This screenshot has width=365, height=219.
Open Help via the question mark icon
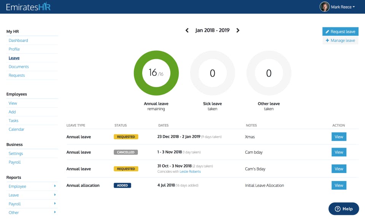pos(338,208)
